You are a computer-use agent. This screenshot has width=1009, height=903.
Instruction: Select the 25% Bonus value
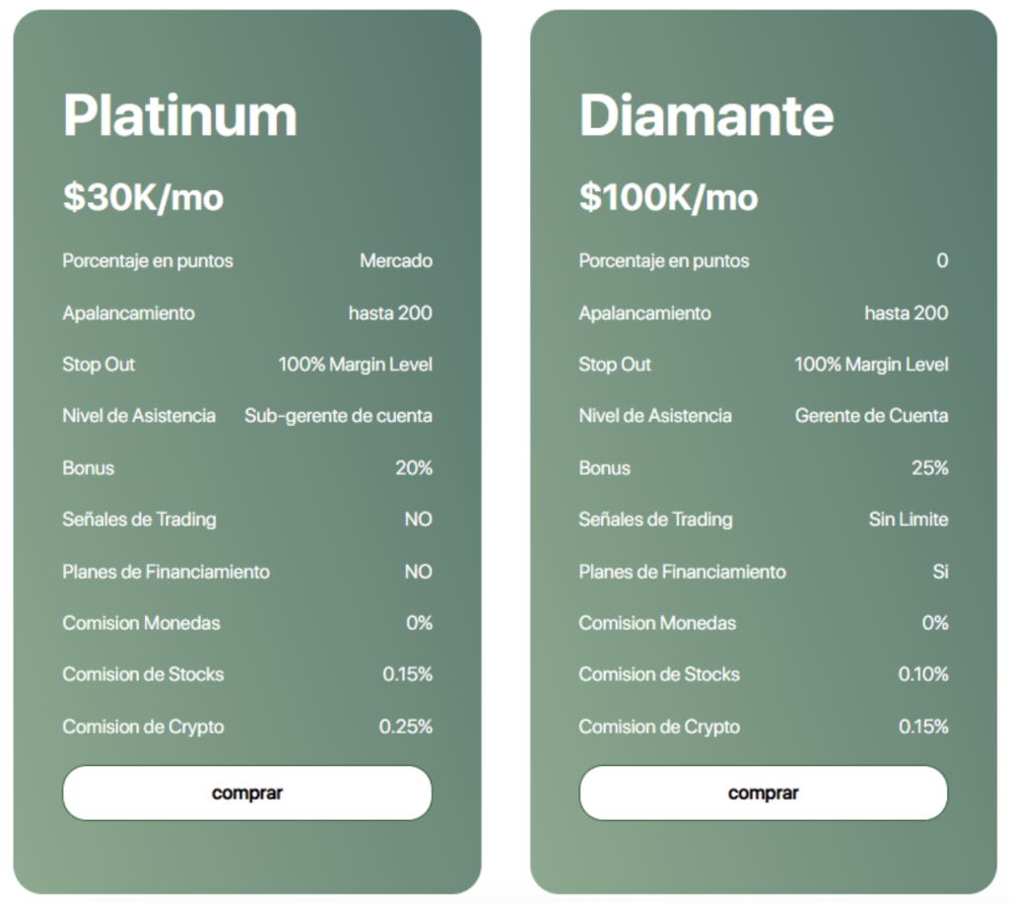(929, 468)
